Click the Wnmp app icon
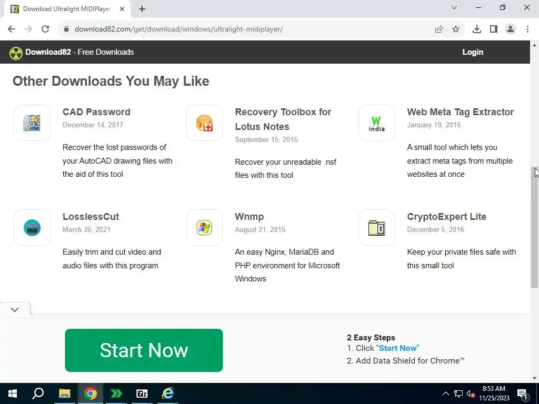Viewport: 539px width, 404px height. pyautogui.click(x=205, y=227)
